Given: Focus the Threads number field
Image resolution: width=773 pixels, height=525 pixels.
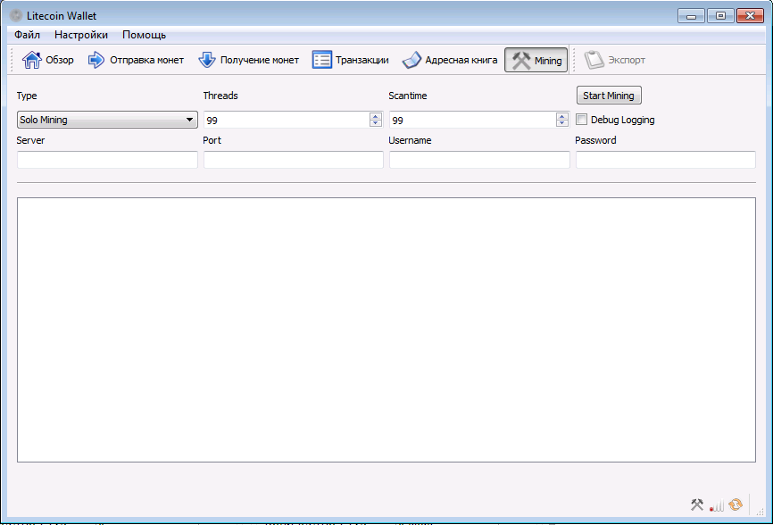Looking at the screenshot, I should (287, 120).
